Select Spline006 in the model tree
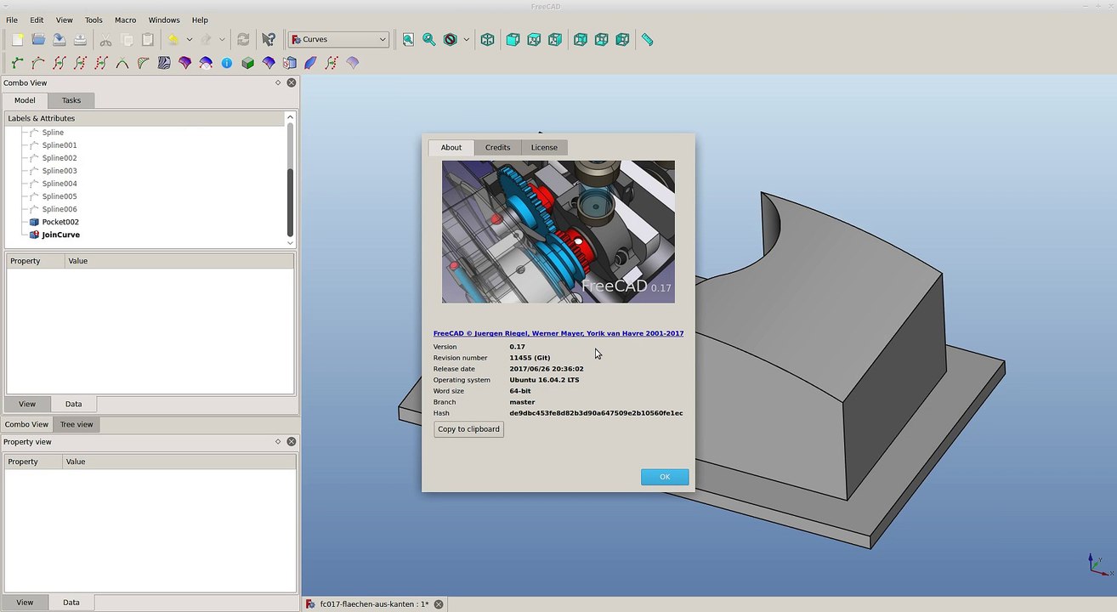This screenshot has height=612, width=1117. pyautogui.click(x=60, y=209)
